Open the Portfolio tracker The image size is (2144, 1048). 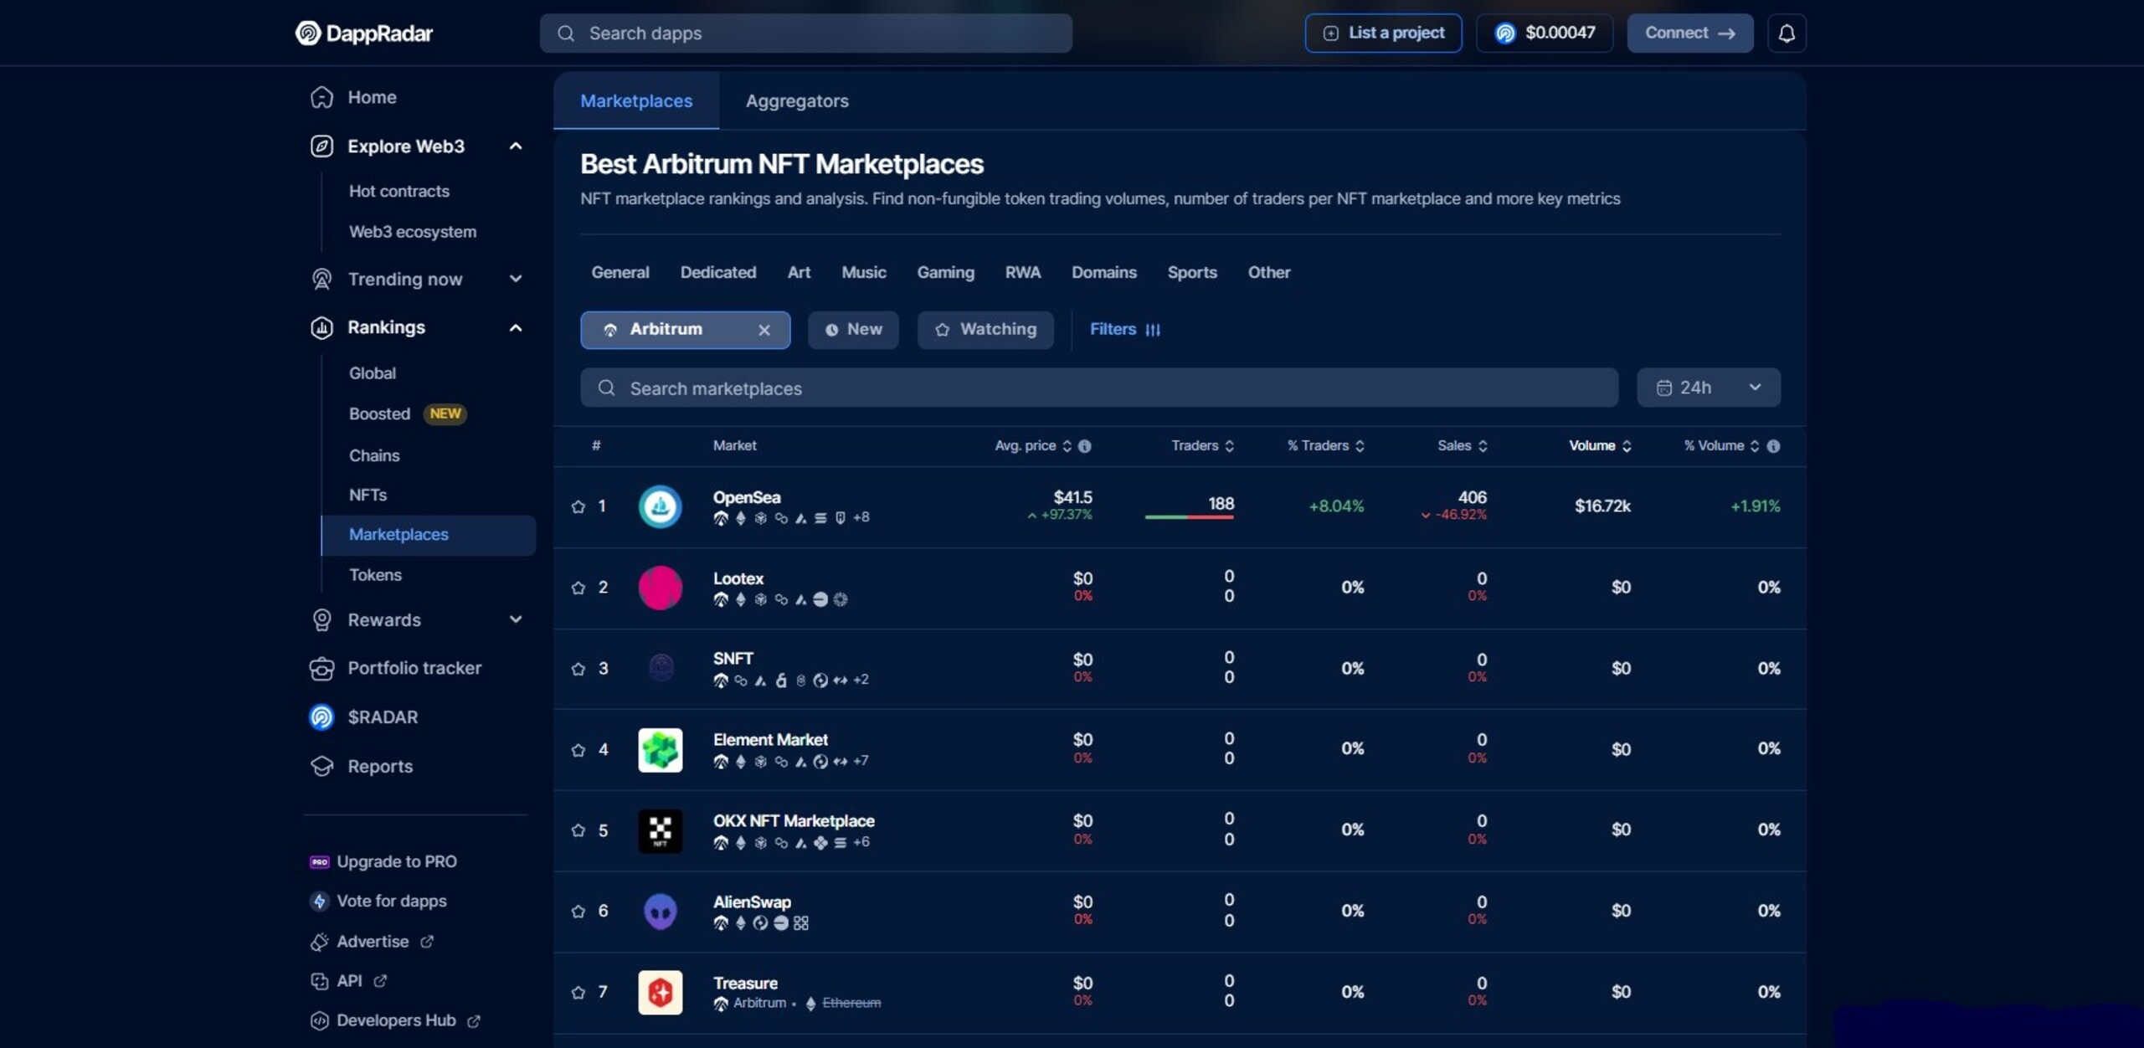point(414,668)
